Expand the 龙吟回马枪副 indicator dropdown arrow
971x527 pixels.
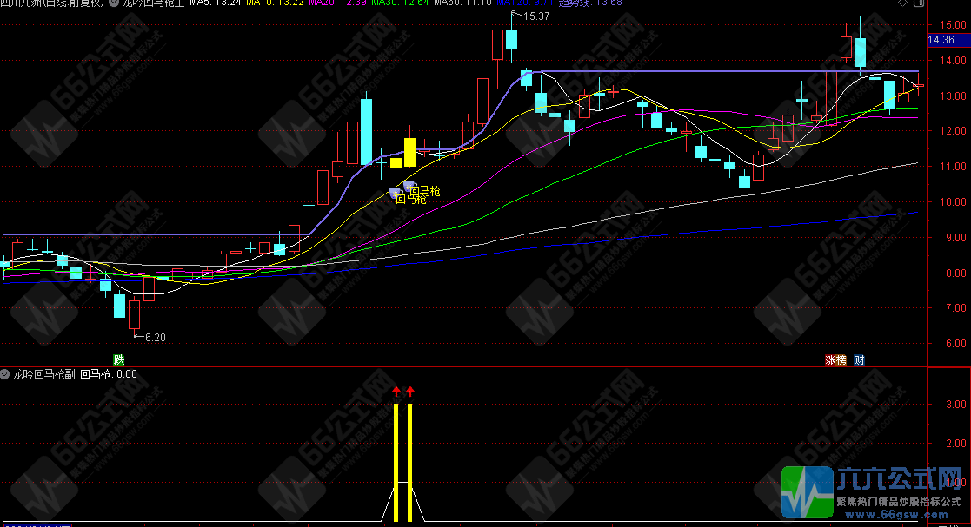(5, 374)
